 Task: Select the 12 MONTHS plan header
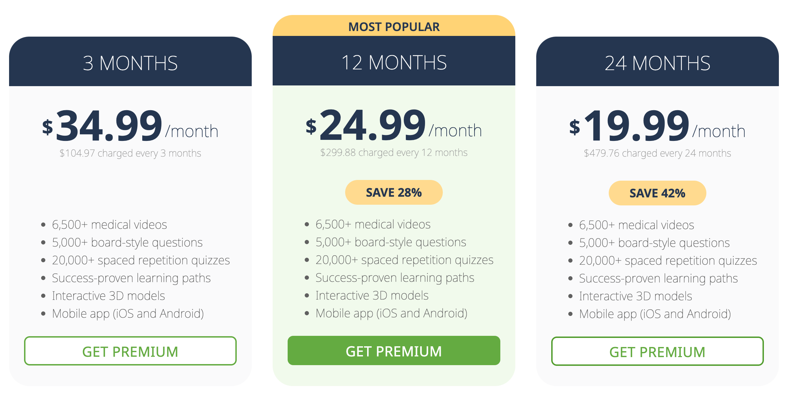[394, 63]
